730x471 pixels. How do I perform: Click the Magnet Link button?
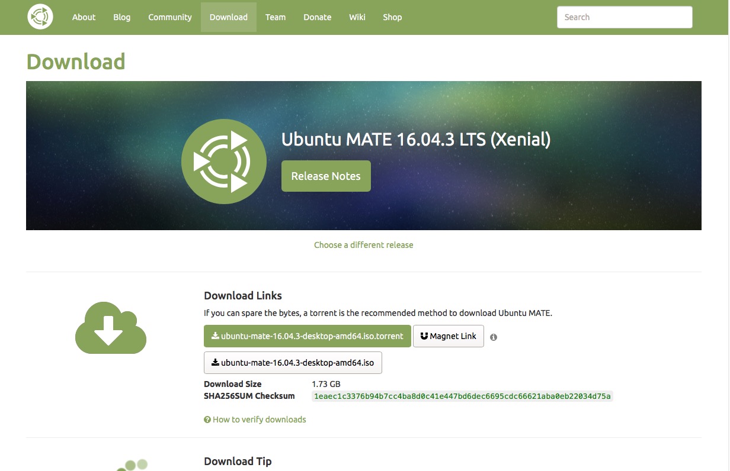click(x=449, y=336)
